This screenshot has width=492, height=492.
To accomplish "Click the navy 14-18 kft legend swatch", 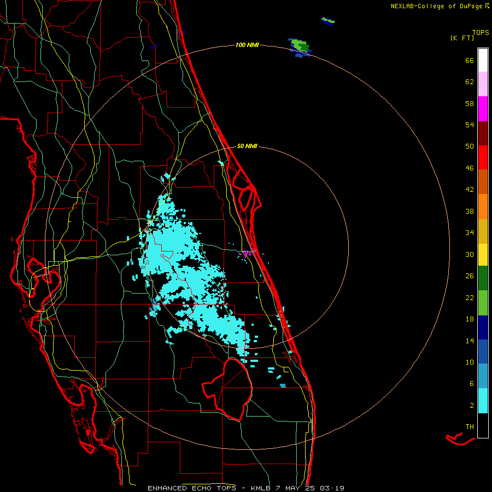I will coord(483,327).
